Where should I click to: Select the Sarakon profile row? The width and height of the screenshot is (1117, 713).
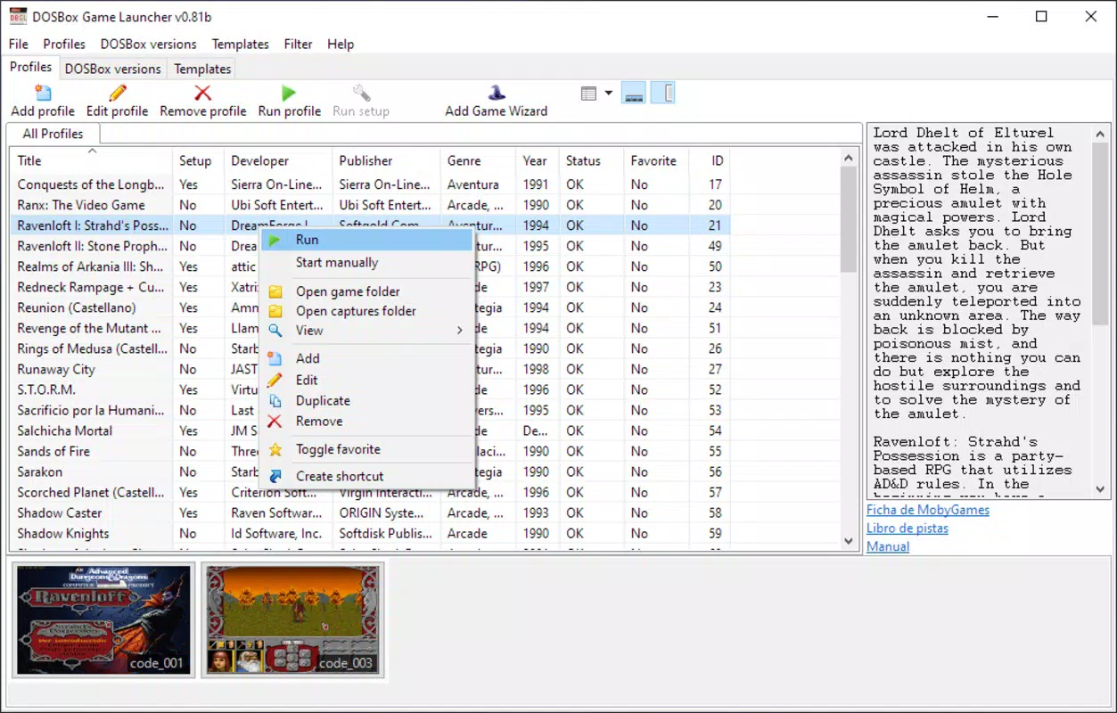(x=370, y=471)
